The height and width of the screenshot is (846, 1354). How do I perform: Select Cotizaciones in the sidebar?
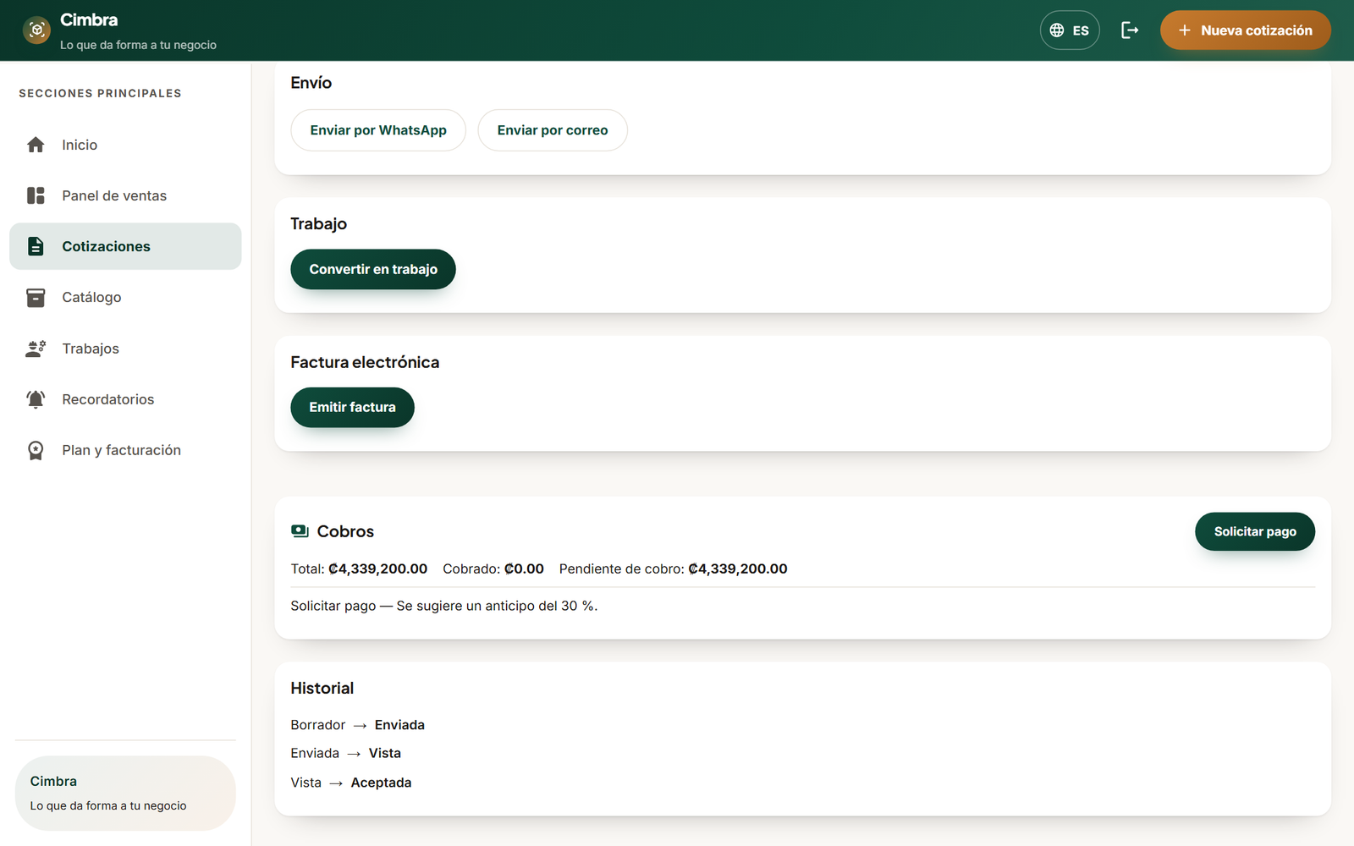[125, 246]
